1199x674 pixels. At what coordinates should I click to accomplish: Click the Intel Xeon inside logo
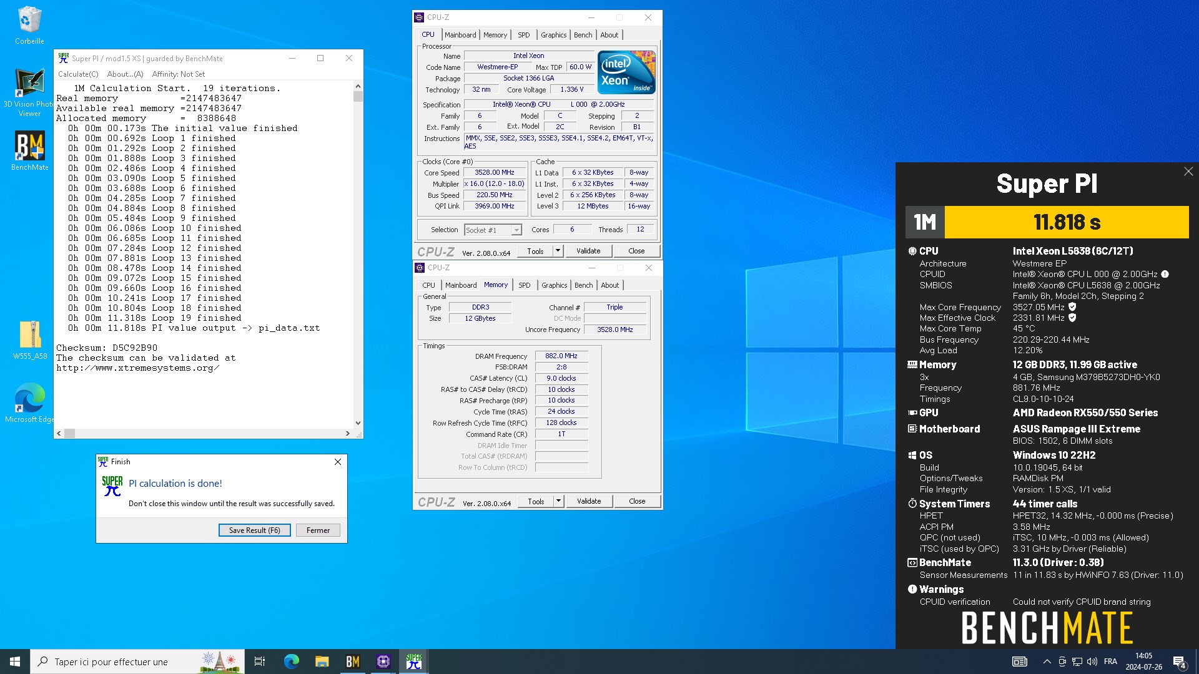pyautogui.click(x=626, y=72)
